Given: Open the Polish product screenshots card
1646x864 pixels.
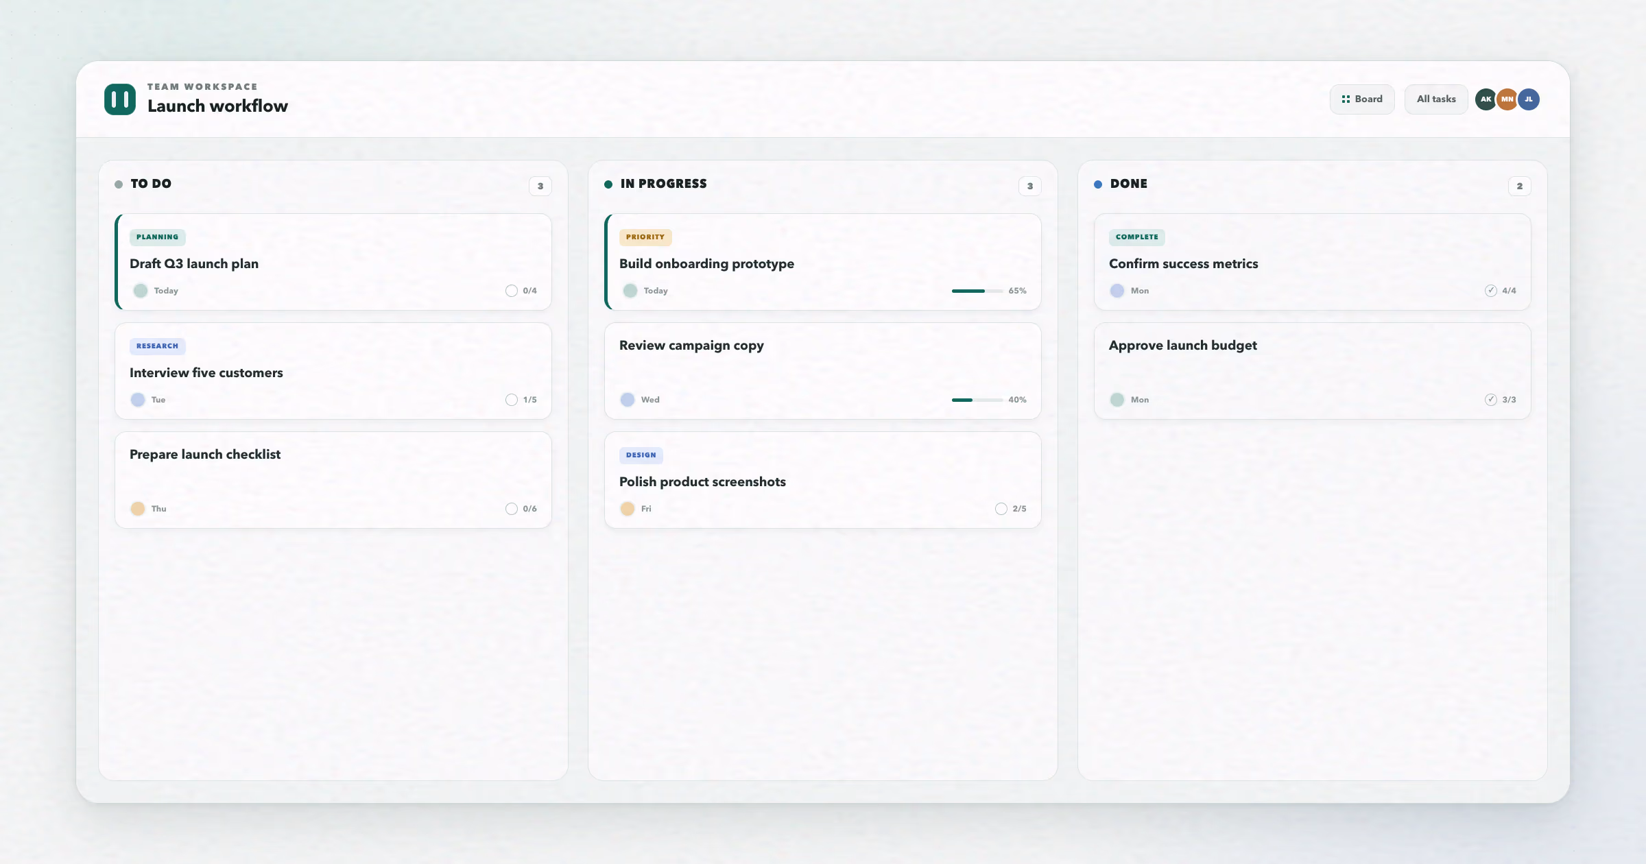Looking at the screenshot, I should coord(823,480).
